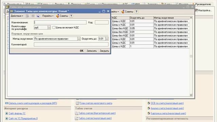Enable the Цены включают НДС checkbox
Viewport: 217px width, 122px height.
pos(54,27)
